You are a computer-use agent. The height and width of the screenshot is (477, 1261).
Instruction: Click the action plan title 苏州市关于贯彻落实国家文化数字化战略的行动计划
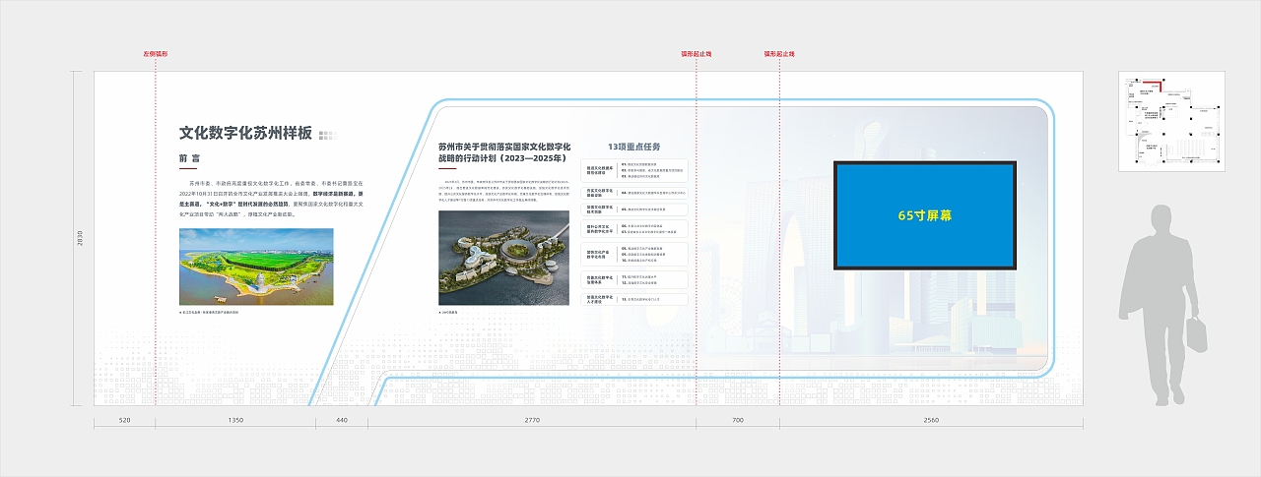504,151
